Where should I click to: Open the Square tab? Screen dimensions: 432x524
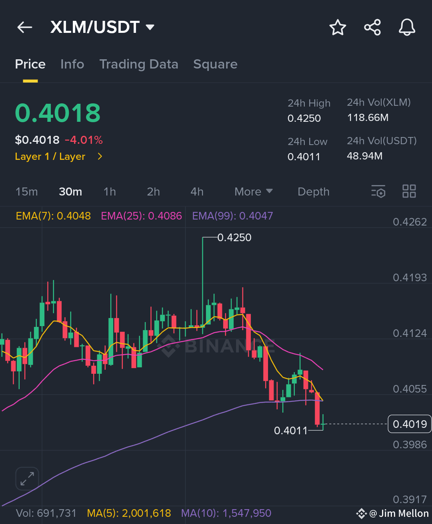coord(215,64)
